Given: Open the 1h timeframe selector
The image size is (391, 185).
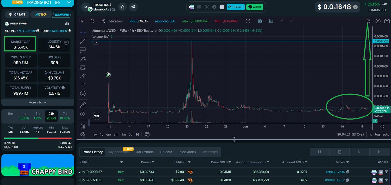Looking at the screenshot, I should [x=81, y=21].
